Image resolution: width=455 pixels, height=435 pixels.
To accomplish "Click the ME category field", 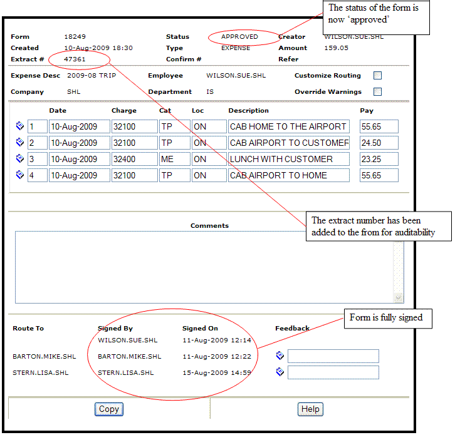I will pos(175,159).
